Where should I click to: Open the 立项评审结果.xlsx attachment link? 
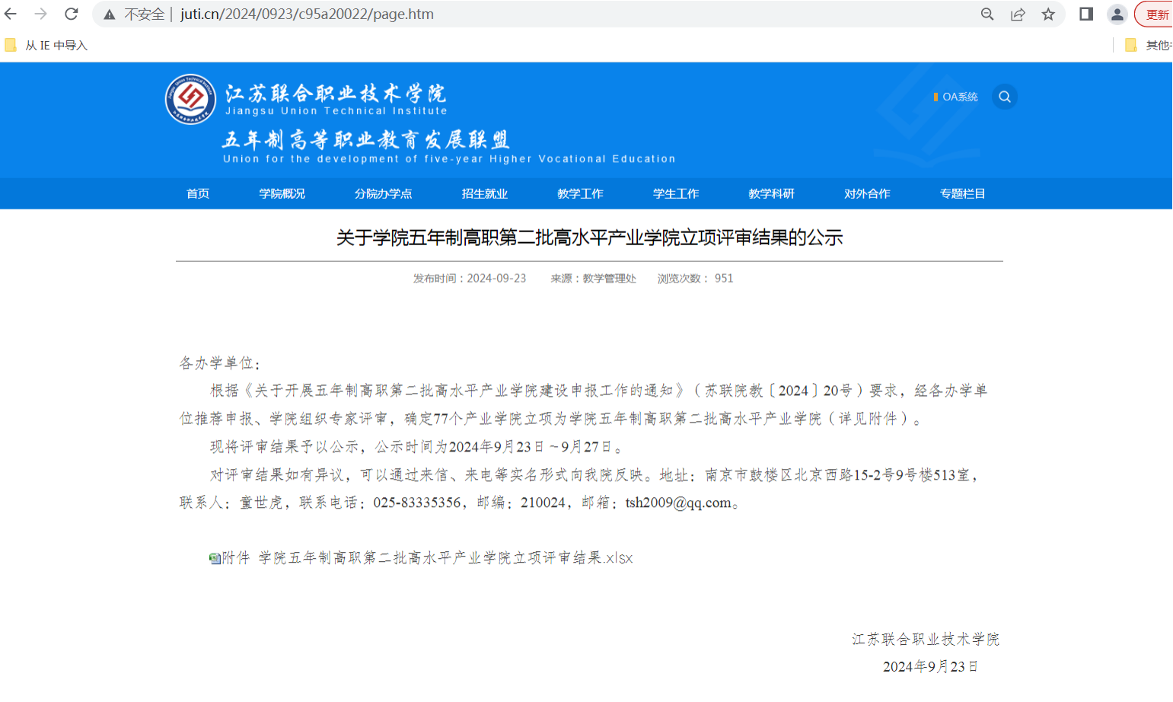tap(426, 558)
